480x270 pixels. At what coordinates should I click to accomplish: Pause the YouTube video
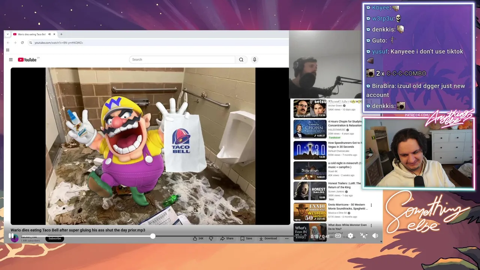pyautogui.click(x=11, y=236)
